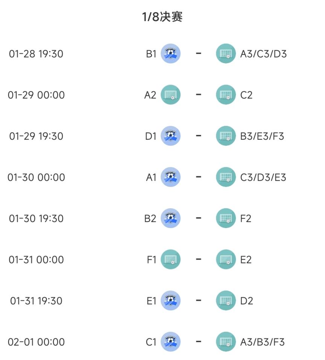
Task: Click the C1 football shield icon
Action: pyautogui.click(x=170, y=342)
